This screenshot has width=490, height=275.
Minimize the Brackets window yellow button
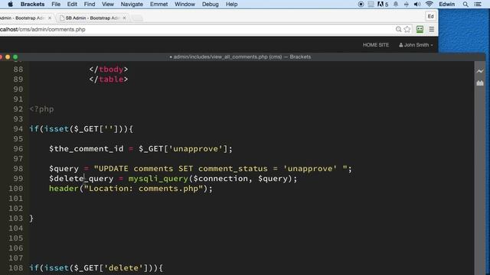[8, 57]
